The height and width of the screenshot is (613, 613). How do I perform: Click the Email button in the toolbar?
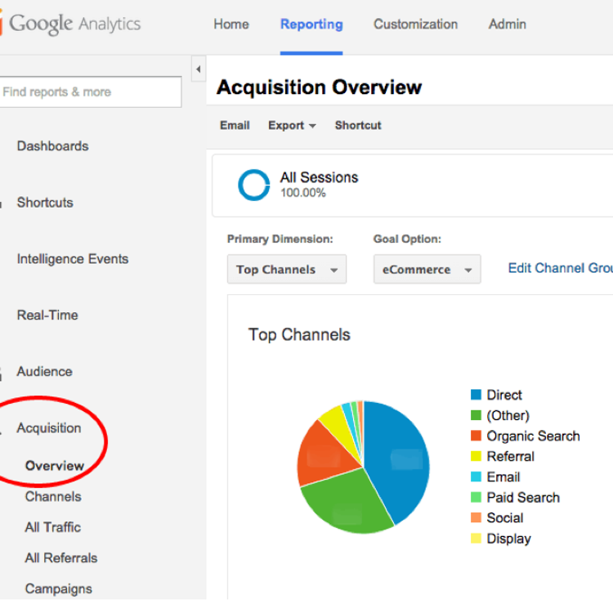click(x=235, y=125)
